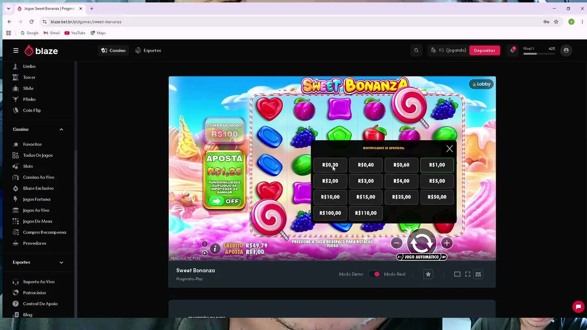Image resolution: width=587 pixels, height=330 pixels.
Task: Click the Favoritos star in sidebar
Action: coord(16,144)
